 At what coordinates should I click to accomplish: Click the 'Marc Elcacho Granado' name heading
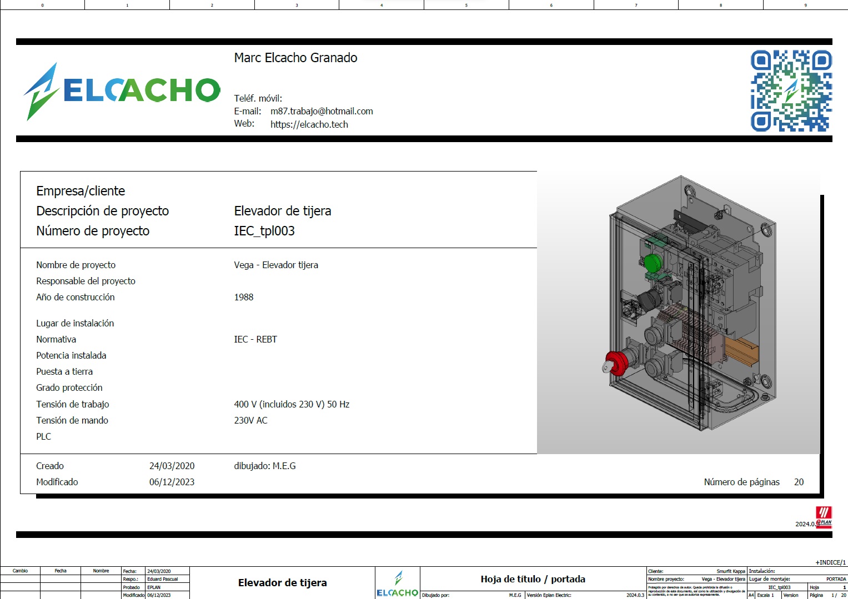(x=295, y=58)
